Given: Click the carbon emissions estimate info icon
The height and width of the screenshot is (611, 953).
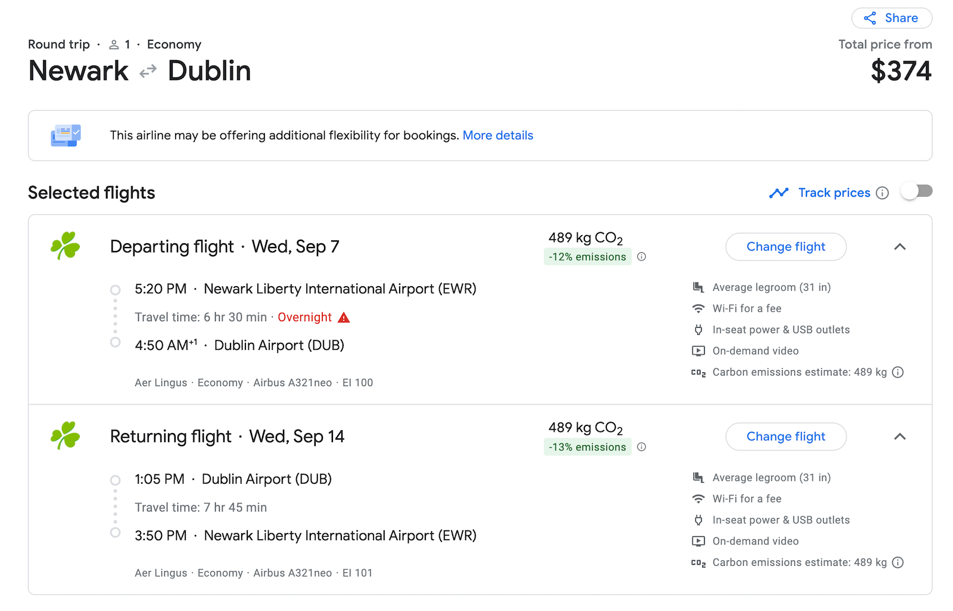Looking at the screenshot, I should pyautogui.click(x=898, y=372).
